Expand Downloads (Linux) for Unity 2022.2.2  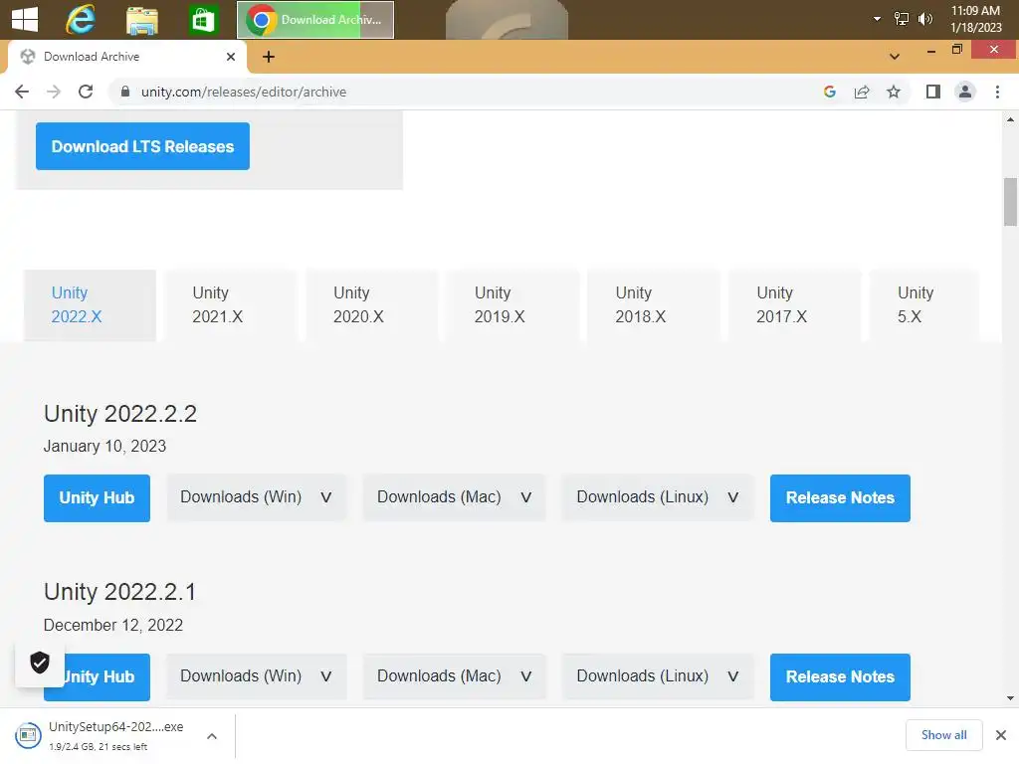[x=658, y=497]
